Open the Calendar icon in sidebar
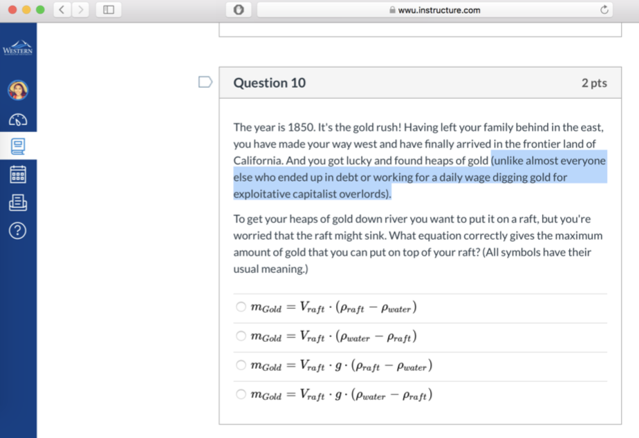Viewport: 639px width, 438px height. click(x=17, y=173)
